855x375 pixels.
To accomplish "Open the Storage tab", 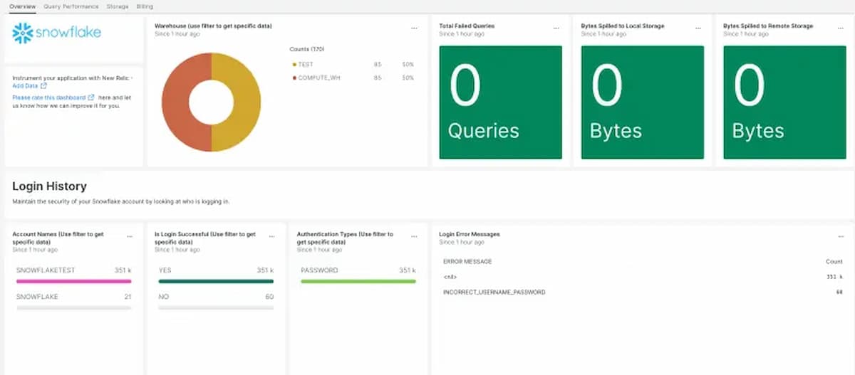I will 118,6.
